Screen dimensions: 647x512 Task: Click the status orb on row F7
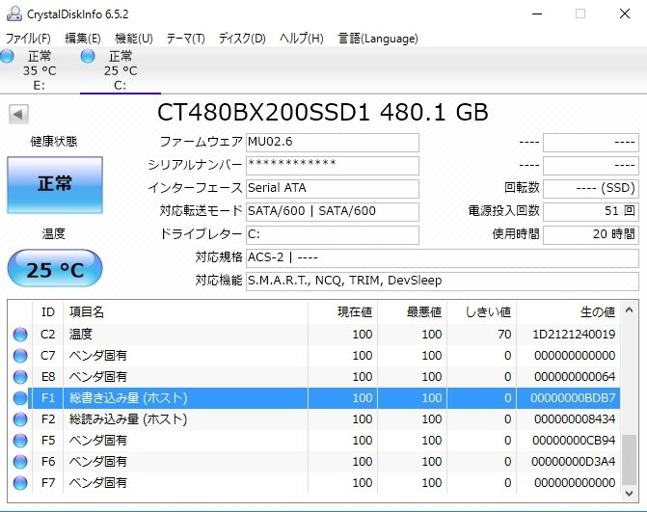tap(20, 483)
